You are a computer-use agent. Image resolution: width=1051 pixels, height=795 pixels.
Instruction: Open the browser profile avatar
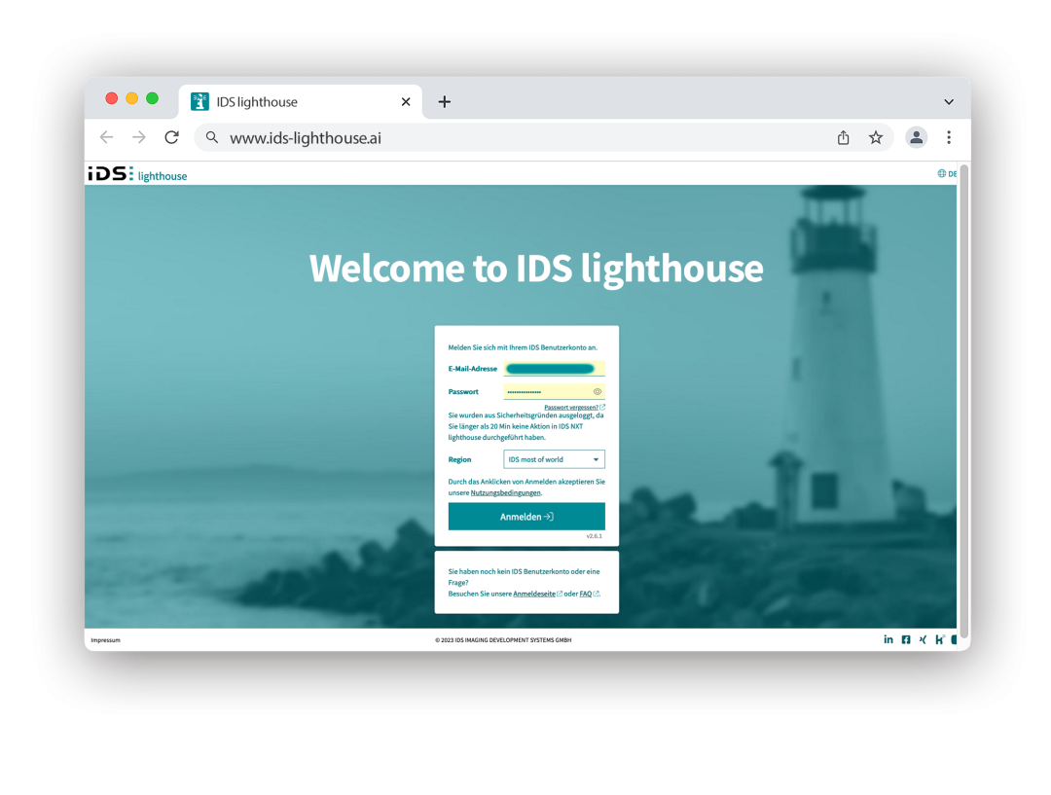tap(917, 137)
